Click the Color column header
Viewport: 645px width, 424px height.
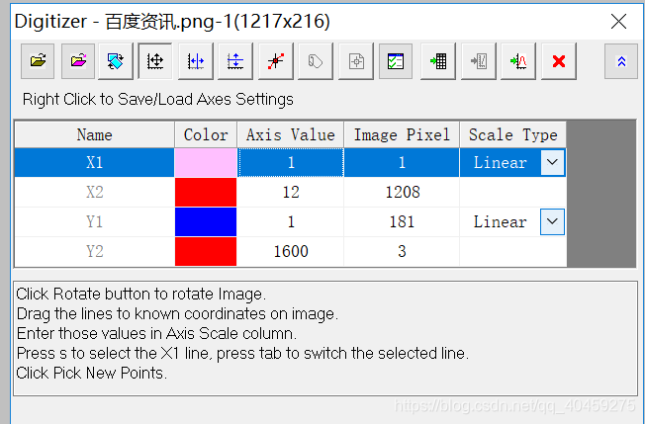click(x=206, y=134)
